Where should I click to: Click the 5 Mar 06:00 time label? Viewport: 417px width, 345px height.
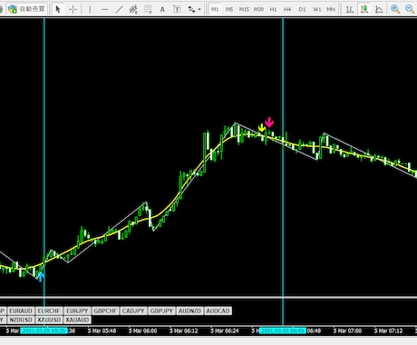point(142,330)
